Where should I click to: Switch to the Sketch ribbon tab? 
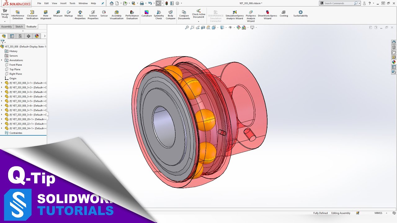click(19, 27)
